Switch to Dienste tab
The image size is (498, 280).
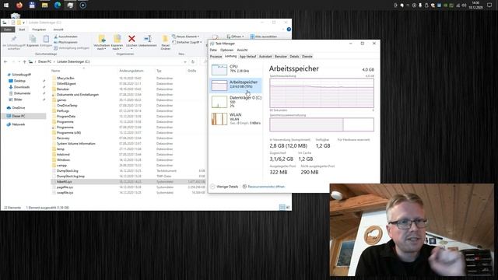tap(307, 57)
